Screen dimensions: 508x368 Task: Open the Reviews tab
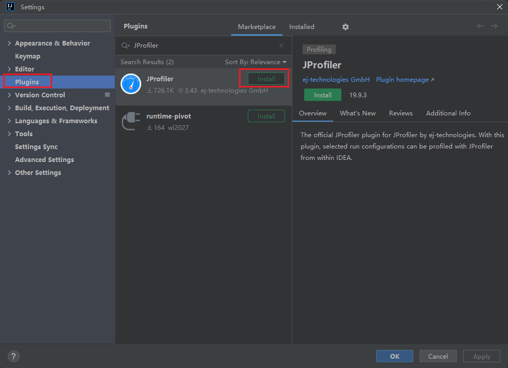401,113
